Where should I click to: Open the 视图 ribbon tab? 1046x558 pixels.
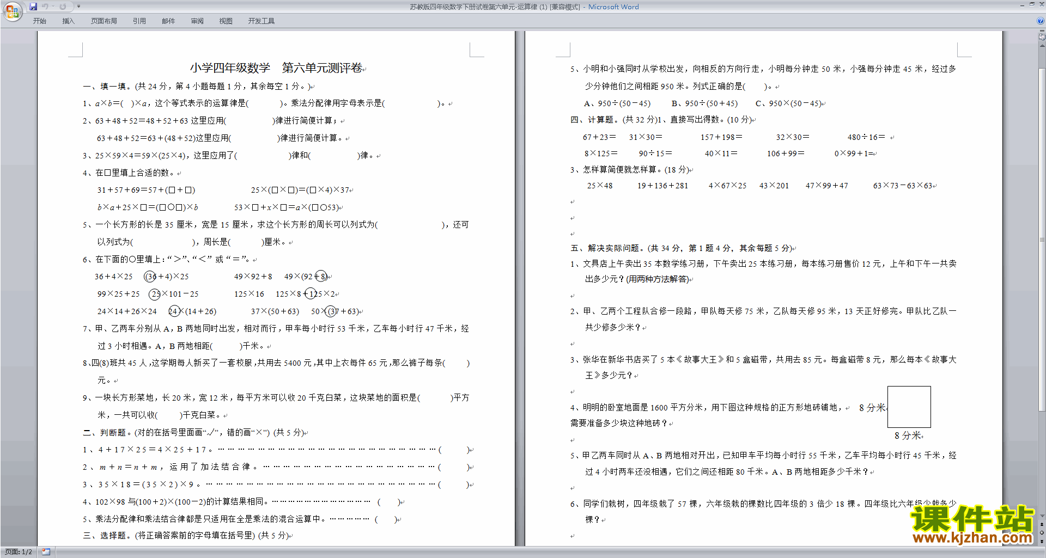pyautogui.click(x=226, y=21)
